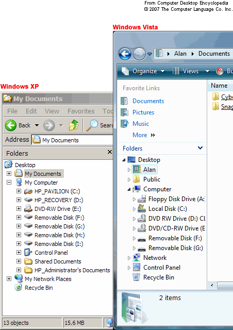Collapse Computer node in Vista tree

tap(129, 190)
